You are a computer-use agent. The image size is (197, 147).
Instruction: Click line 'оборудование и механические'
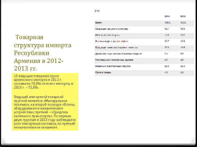[39, 108]
